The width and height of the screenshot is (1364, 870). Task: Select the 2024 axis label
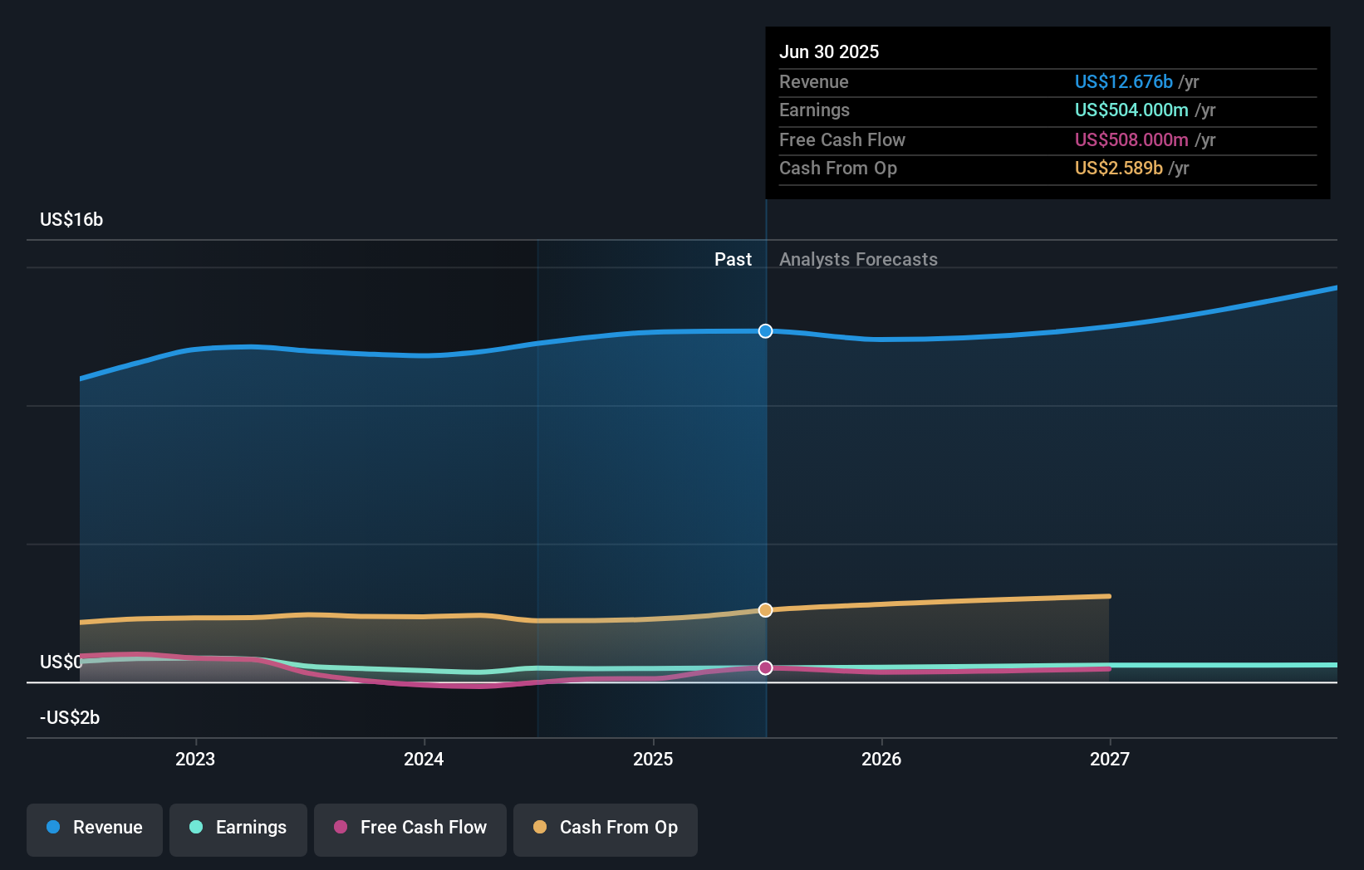(x=424, y=758)
